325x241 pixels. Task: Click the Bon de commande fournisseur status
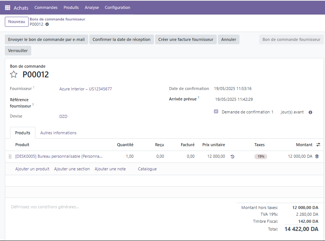(x=292, y=39)
